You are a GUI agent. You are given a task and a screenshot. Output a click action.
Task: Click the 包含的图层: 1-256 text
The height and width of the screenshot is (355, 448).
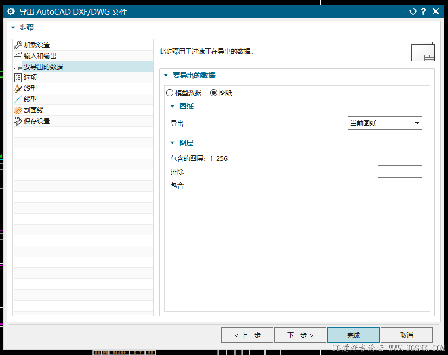199,159
